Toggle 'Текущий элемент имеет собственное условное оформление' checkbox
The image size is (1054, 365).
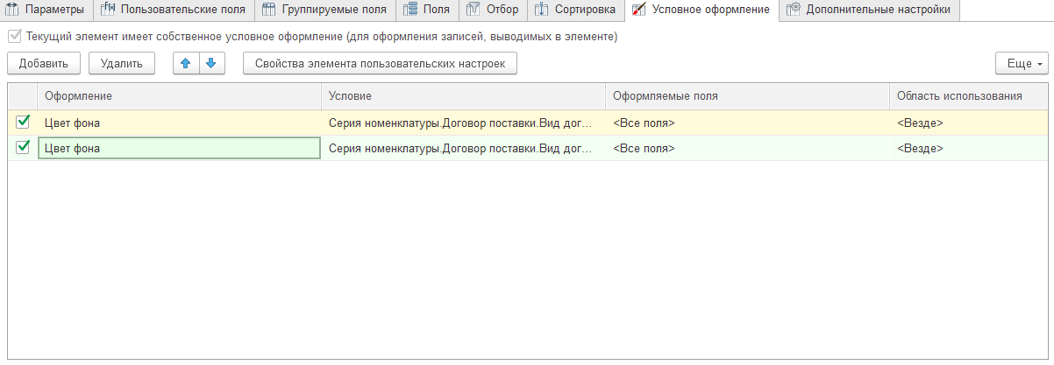coord(15,38)
